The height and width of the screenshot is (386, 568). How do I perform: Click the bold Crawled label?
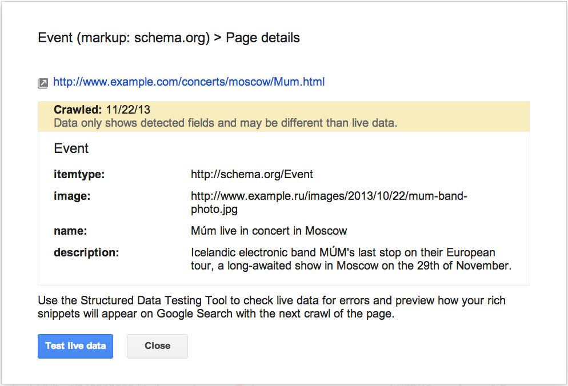(78, 110)
